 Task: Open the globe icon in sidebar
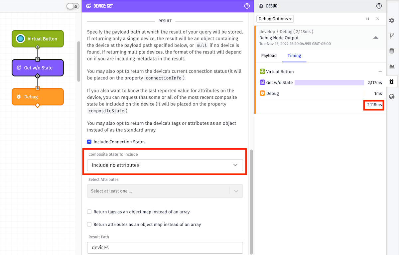coord(392,97)
